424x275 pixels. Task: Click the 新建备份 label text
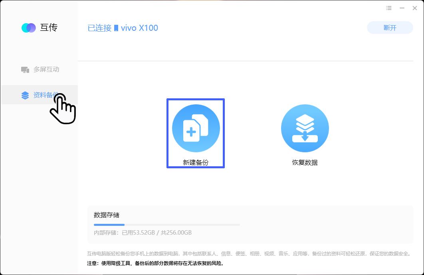click(196, 162)
